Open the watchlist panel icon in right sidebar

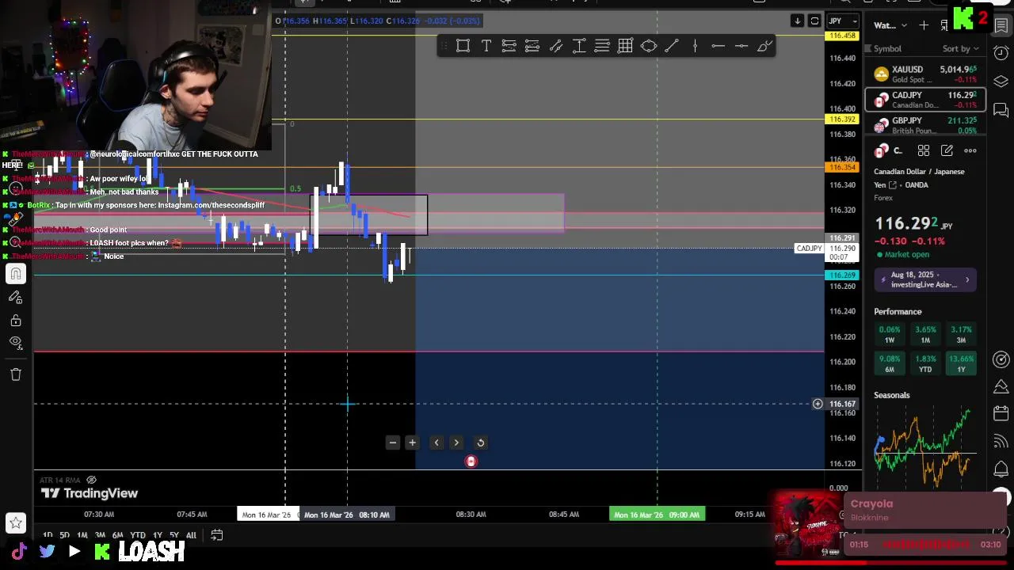pos(1001,26)
